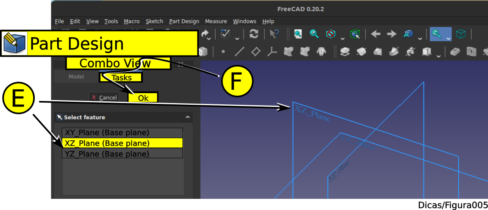Click the Refresh recompute icon
This screenshot has height=210, width=488.
tap(254, 34)
